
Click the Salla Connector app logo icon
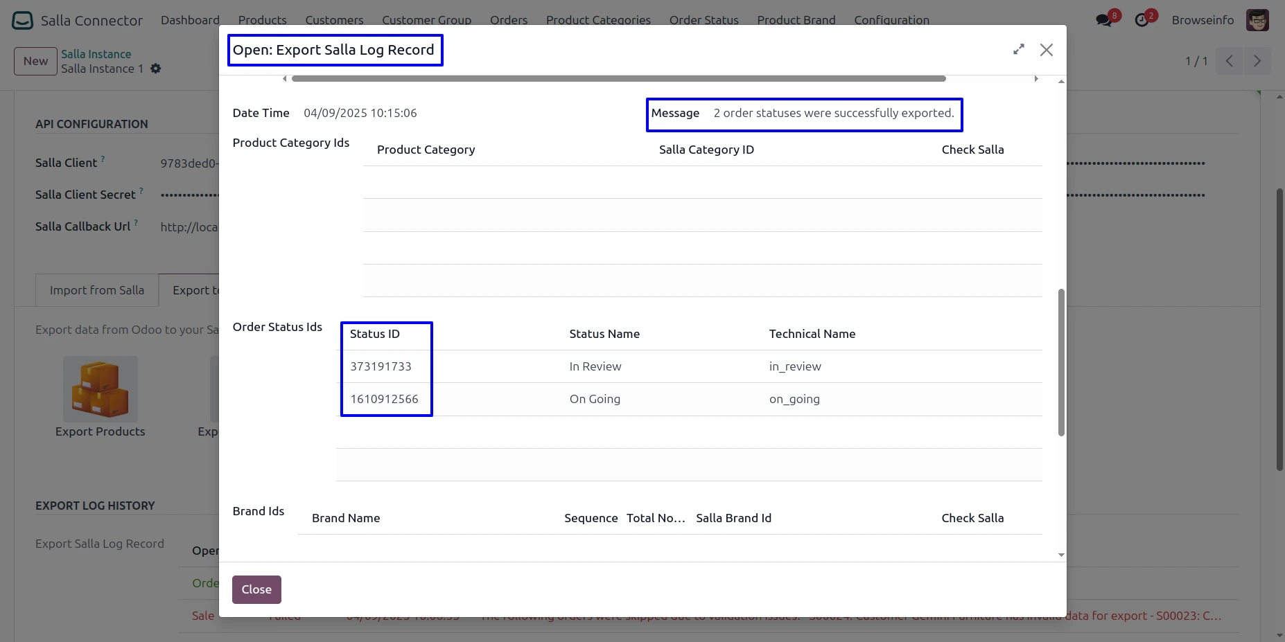click(22, 21)
